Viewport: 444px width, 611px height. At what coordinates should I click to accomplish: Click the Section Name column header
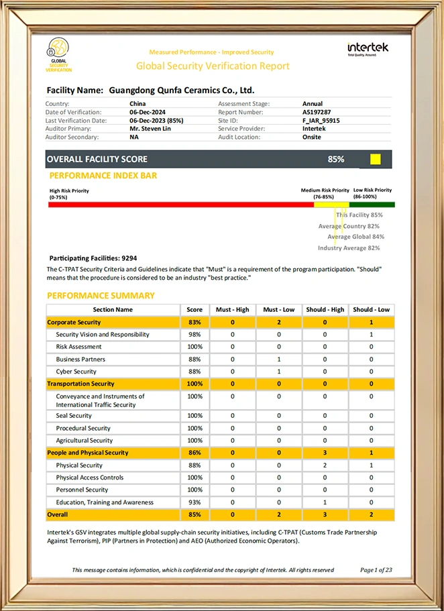[x=113, y=310]
